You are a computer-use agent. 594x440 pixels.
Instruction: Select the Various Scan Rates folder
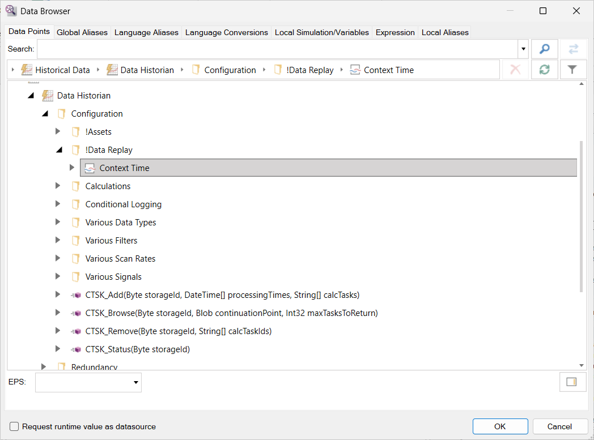click(x=120, y=259)
